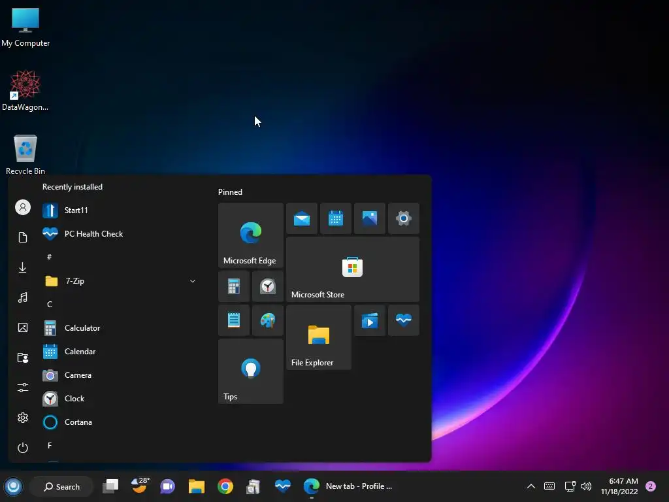Open the Photos pinned tile
Image resolution: width=669 pixels, height=502 pixels.
370,218
